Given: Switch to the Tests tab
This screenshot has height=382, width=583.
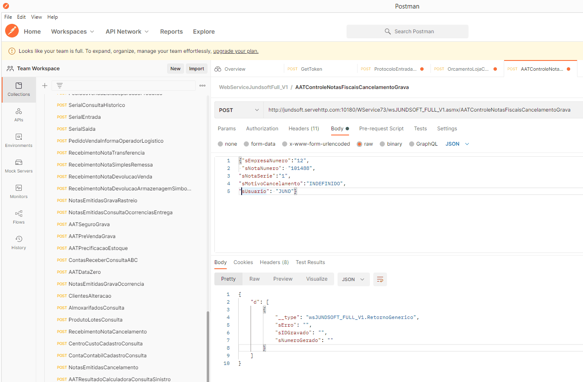Looking at the screenshot, I should 420,129.
